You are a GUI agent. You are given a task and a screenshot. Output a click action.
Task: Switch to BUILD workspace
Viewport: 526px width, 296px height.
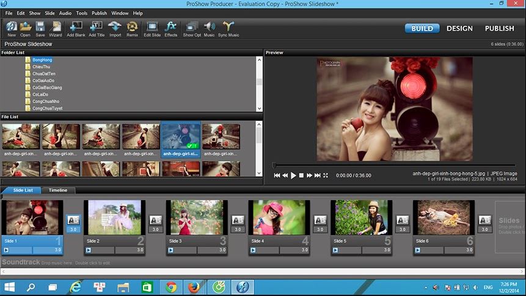(x=422, y=29)
